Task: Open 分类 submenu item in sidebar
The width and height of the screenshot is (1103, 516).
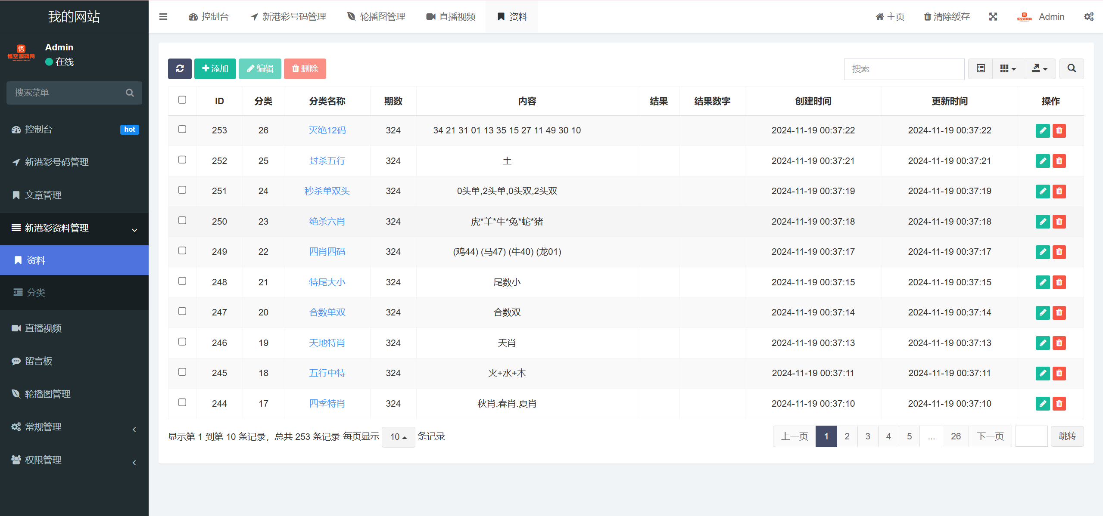Action: [x=36, y=293]
